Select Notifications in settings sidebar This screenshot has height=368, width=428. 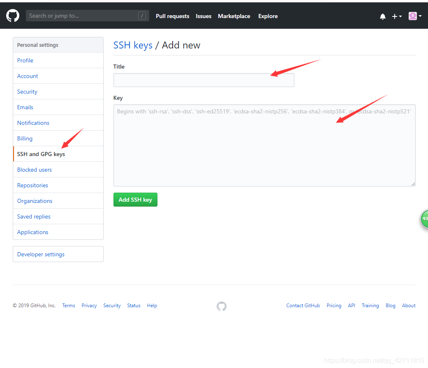coord(58,123)
